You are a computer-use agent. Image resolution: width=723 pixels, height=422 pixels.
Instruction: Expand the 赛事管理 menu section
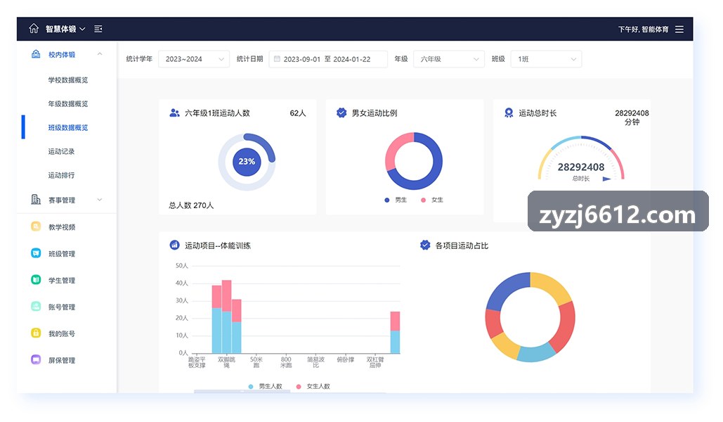click(100, 200)
